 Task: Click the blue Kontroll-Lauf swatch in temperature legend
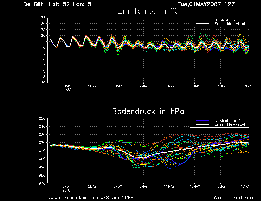coord(203,20)
